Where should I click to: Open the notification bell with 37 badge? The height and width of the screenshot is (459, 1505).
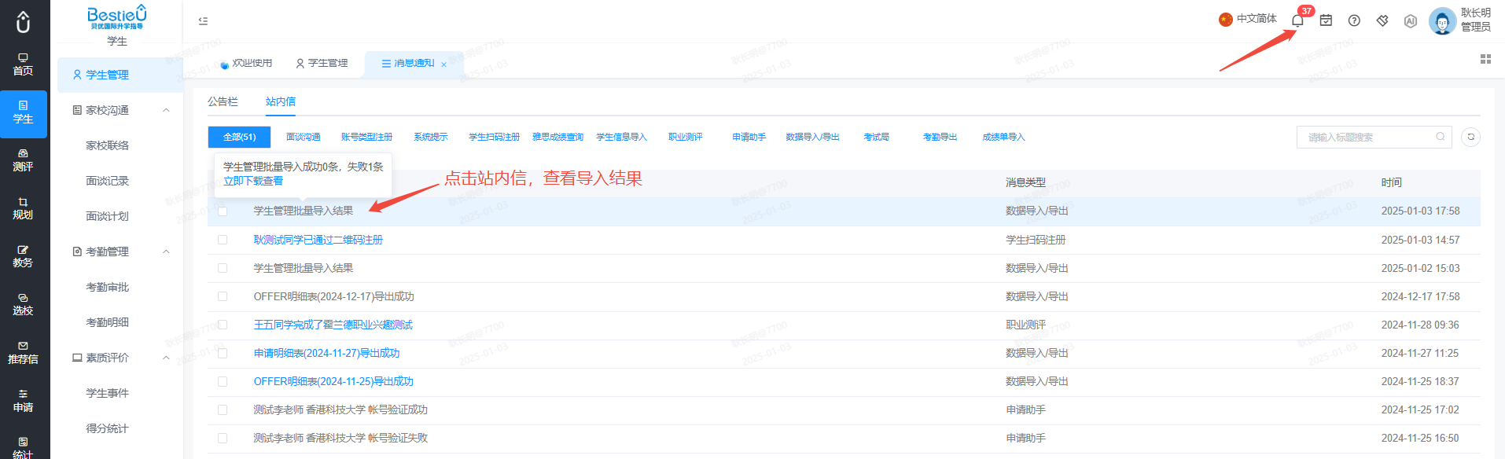coord(1297,20)
